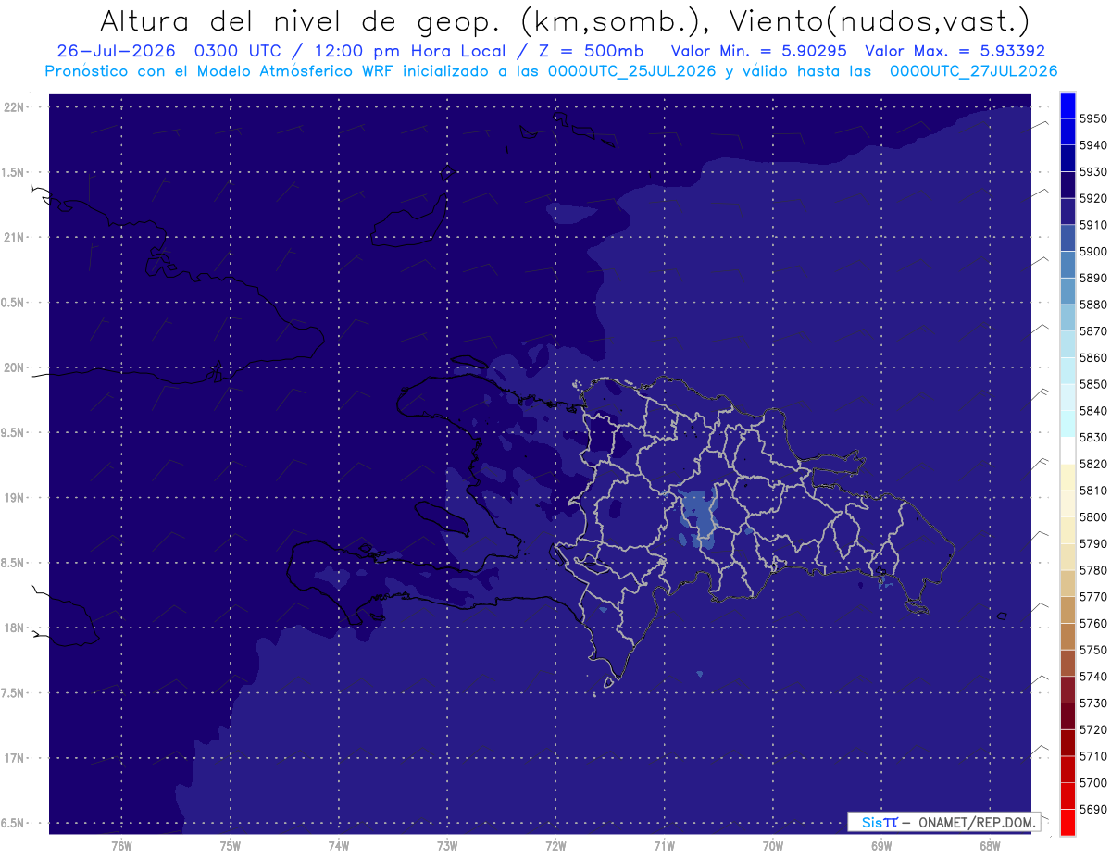Click the "5760" color scale value
The height and width of the screenshot is (858, 1111).
tap(1093, 624)
